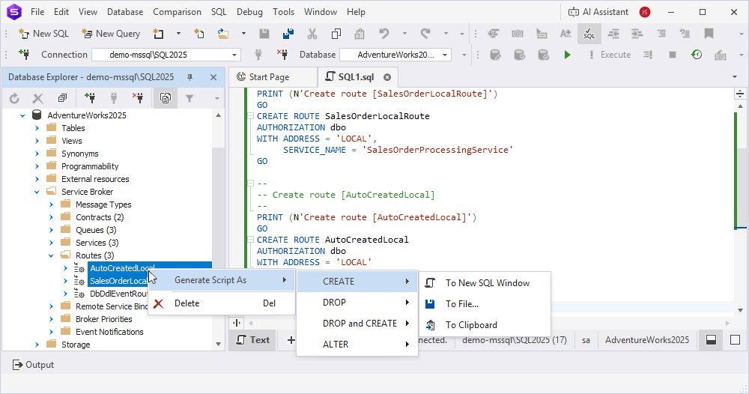Click the Disconnect red-x plug icon in main toolbar

(282, 55)
